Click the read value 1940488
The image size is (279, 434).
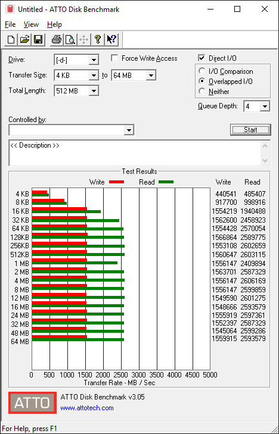coord(253,211)
